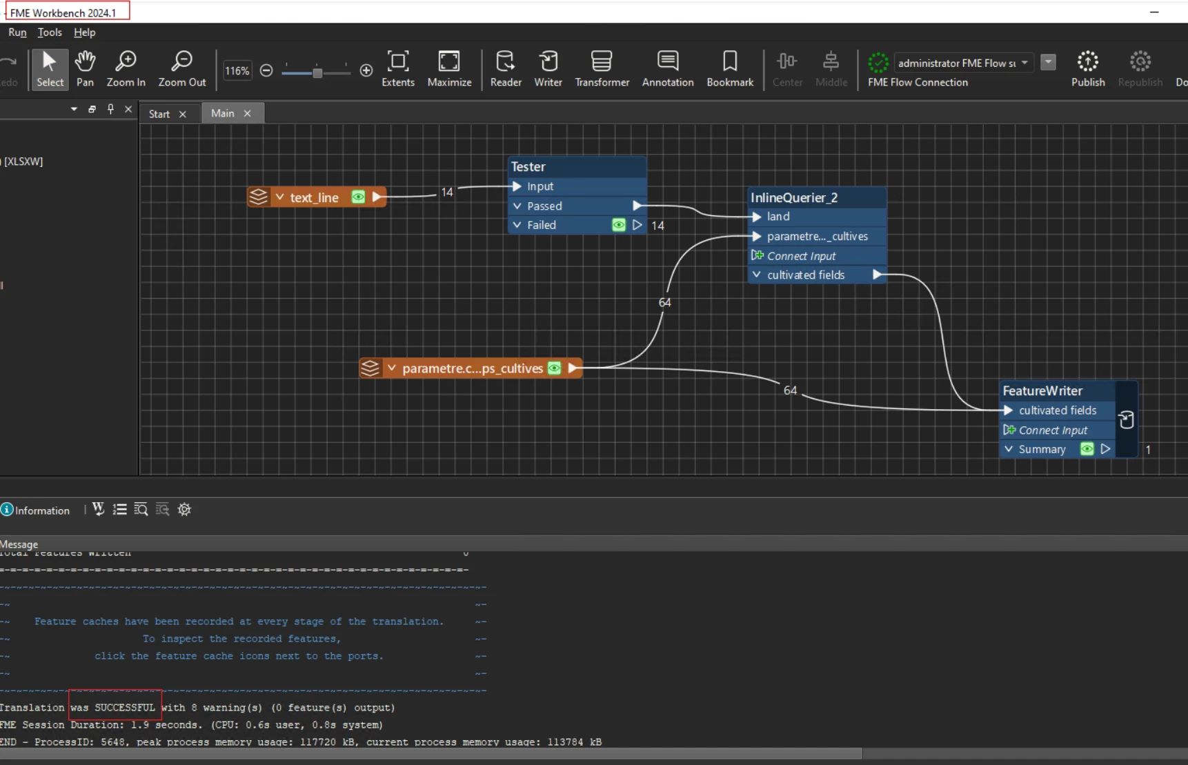The image size is (1188, 765).
Task: Open FME Flow connection dropdown
Action: [964, 63]
